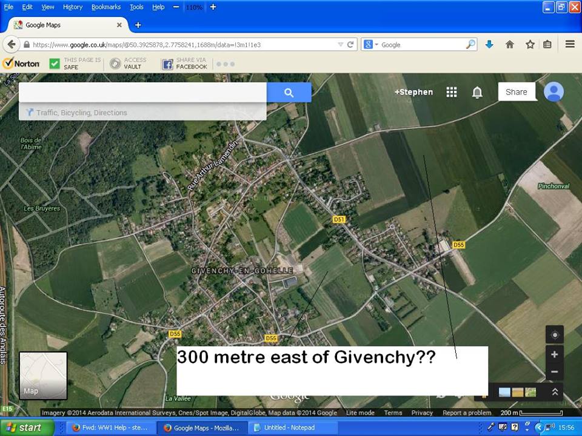
Task: Click the show my location button
Action: click(554, 335)
